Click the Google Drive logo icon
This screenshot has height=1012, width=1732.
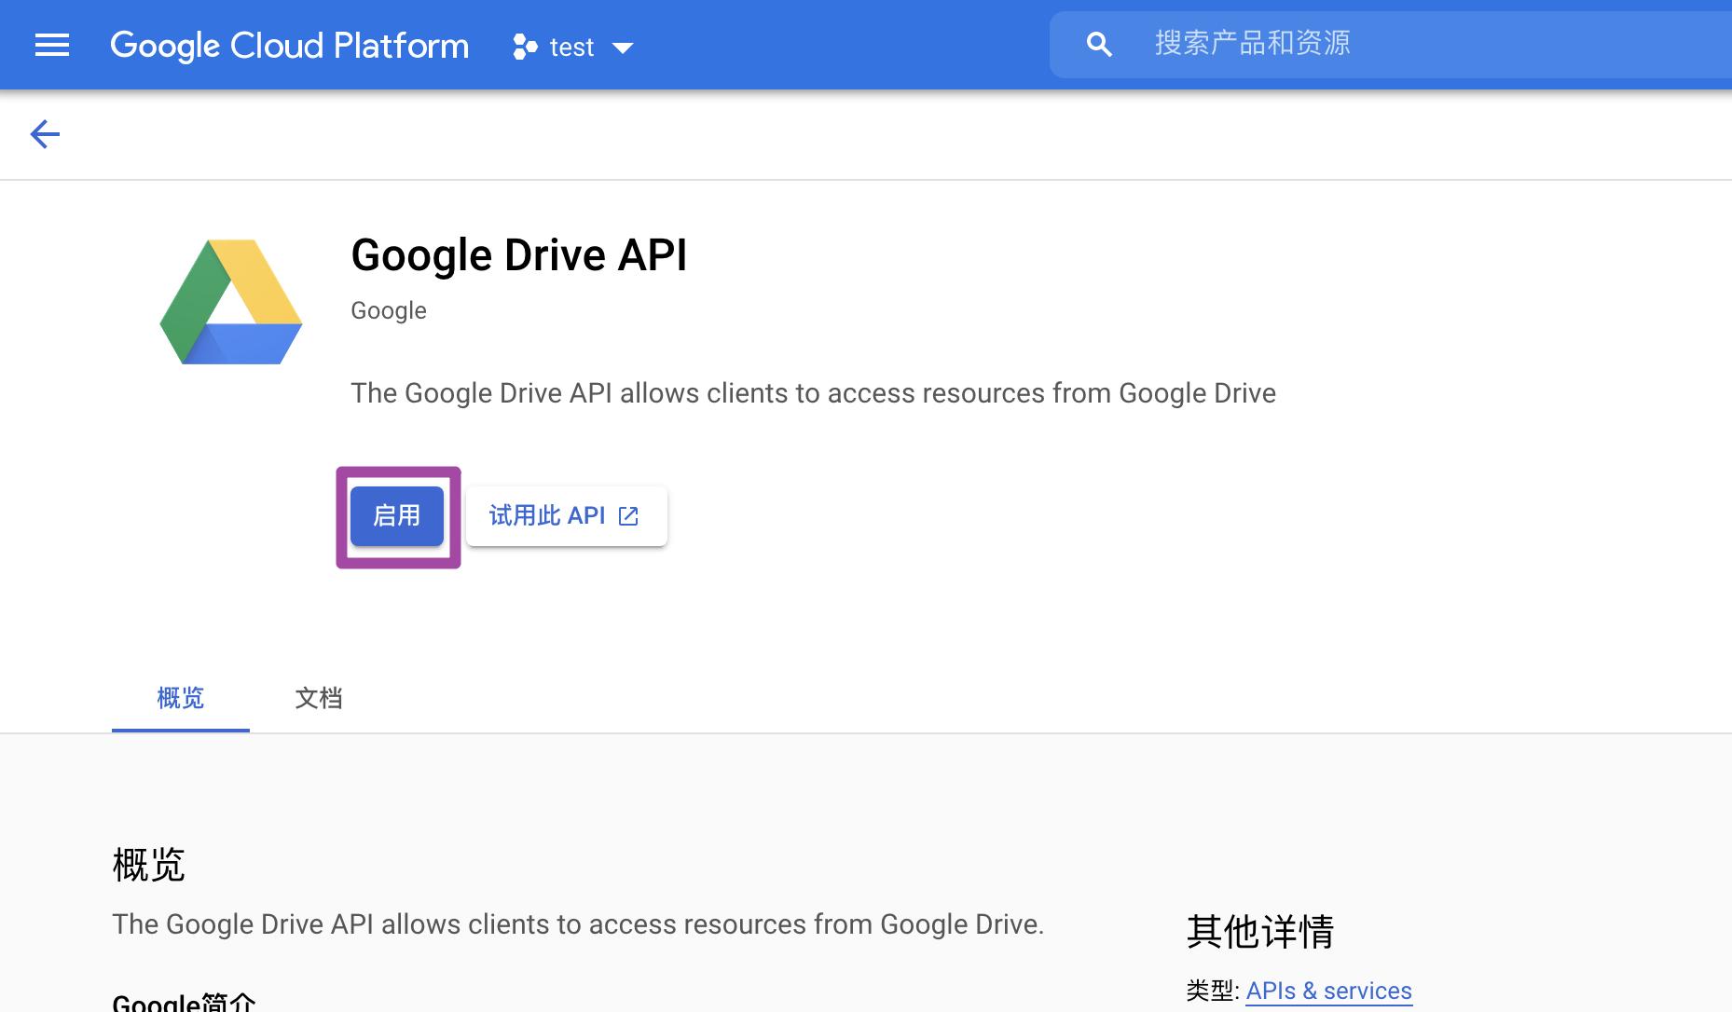(x=230, y=301)
